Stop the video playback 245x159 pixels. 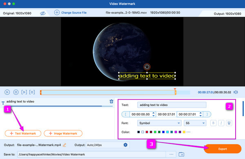[16, 92]
